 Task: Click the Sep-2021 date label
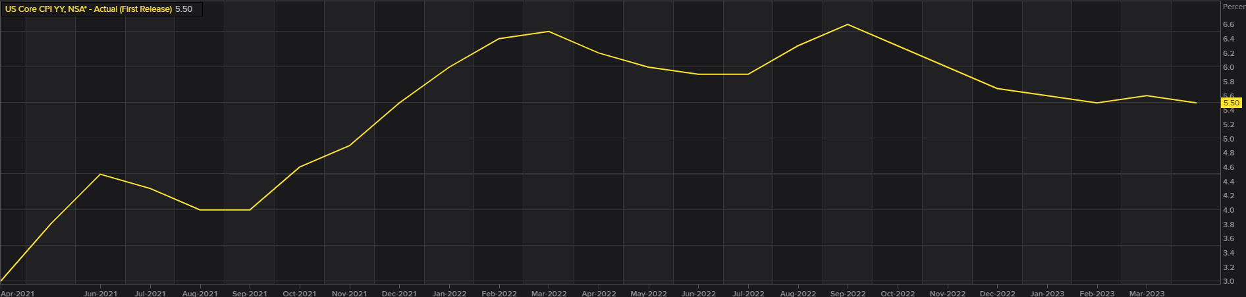tap(250, 294)
